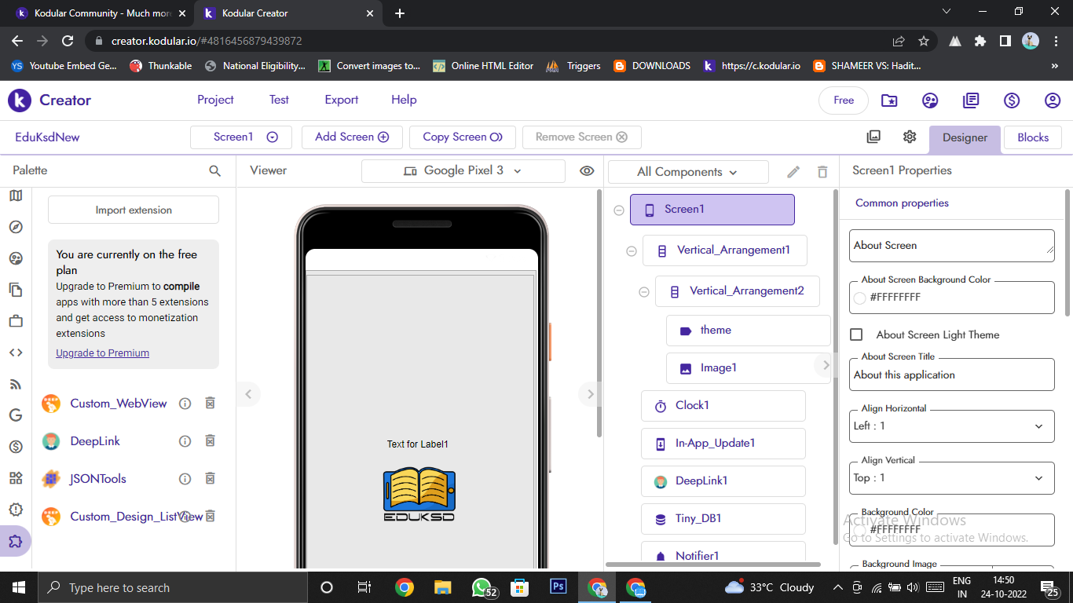Enable About Screen Light Theme checkbox
Screen dimensions: 1073x603
(857, 334)
